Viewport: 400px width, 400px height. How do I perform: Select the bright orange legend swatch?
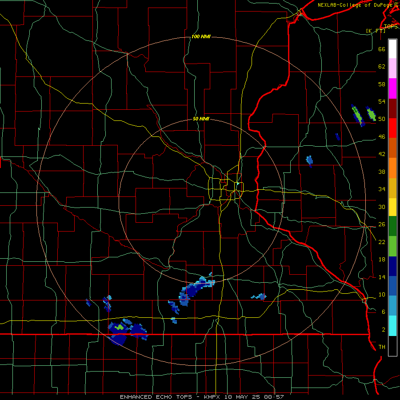(x=392, y=168)
